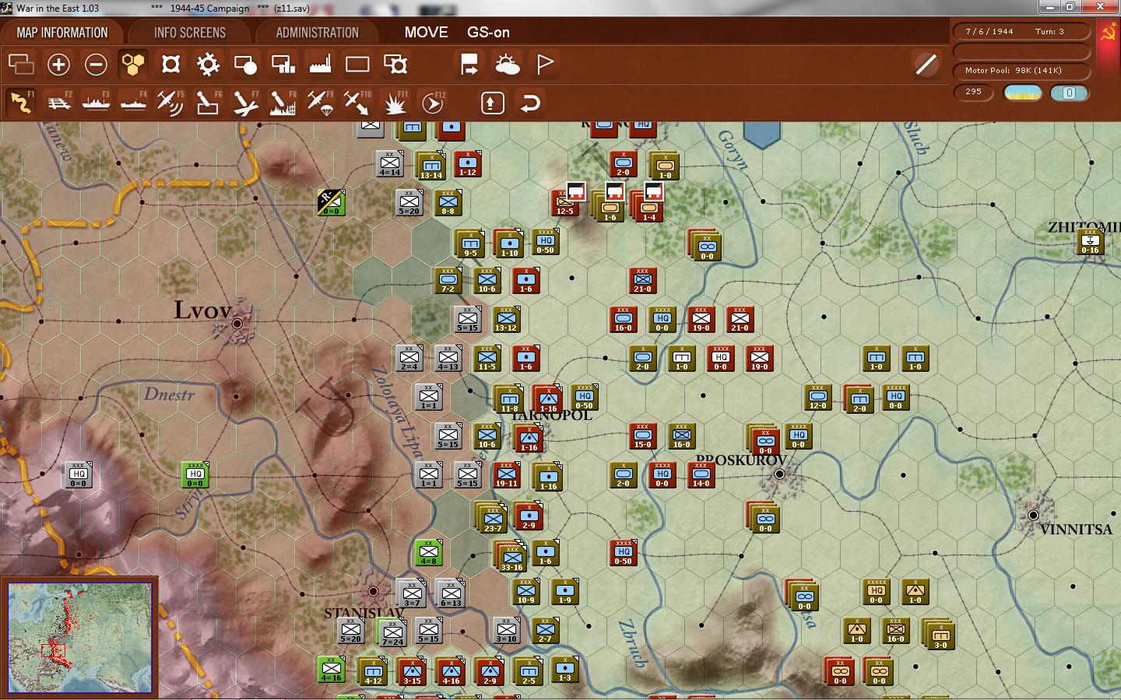Viewport: 1121px width, 700px height.
Task: Select the 3-0 unit stack
Action: pyautogui.click(x=939, y=635)
